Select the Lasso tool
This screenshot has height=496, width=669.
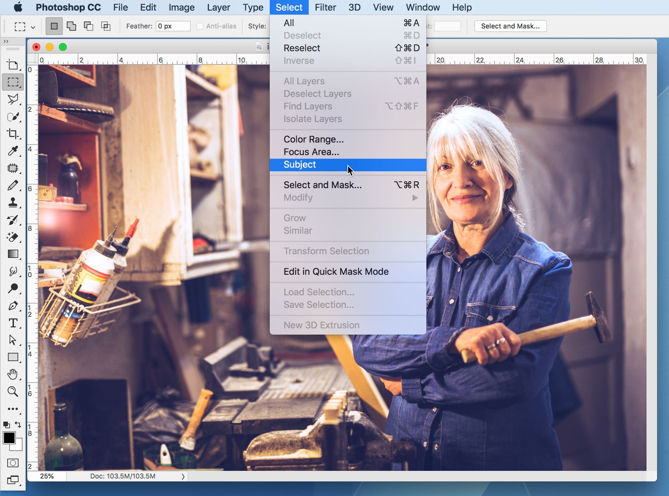13,99
